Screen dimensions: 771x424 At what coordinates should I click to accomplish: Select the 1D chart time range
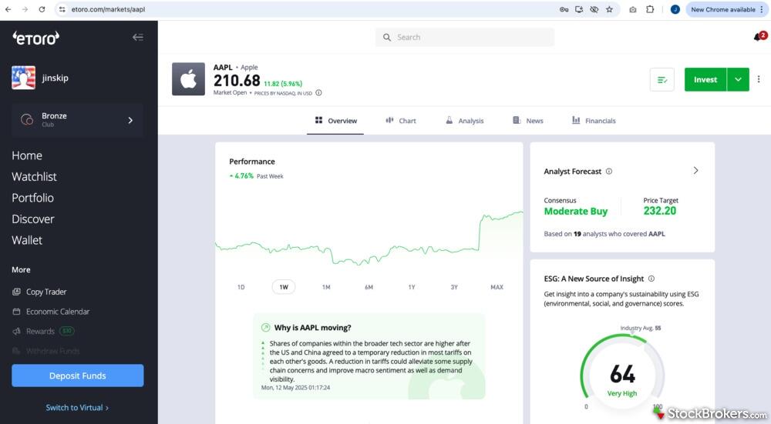click(241, 287)
